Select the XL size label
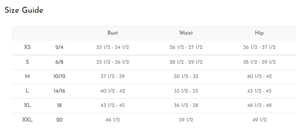 pos(27,105)
